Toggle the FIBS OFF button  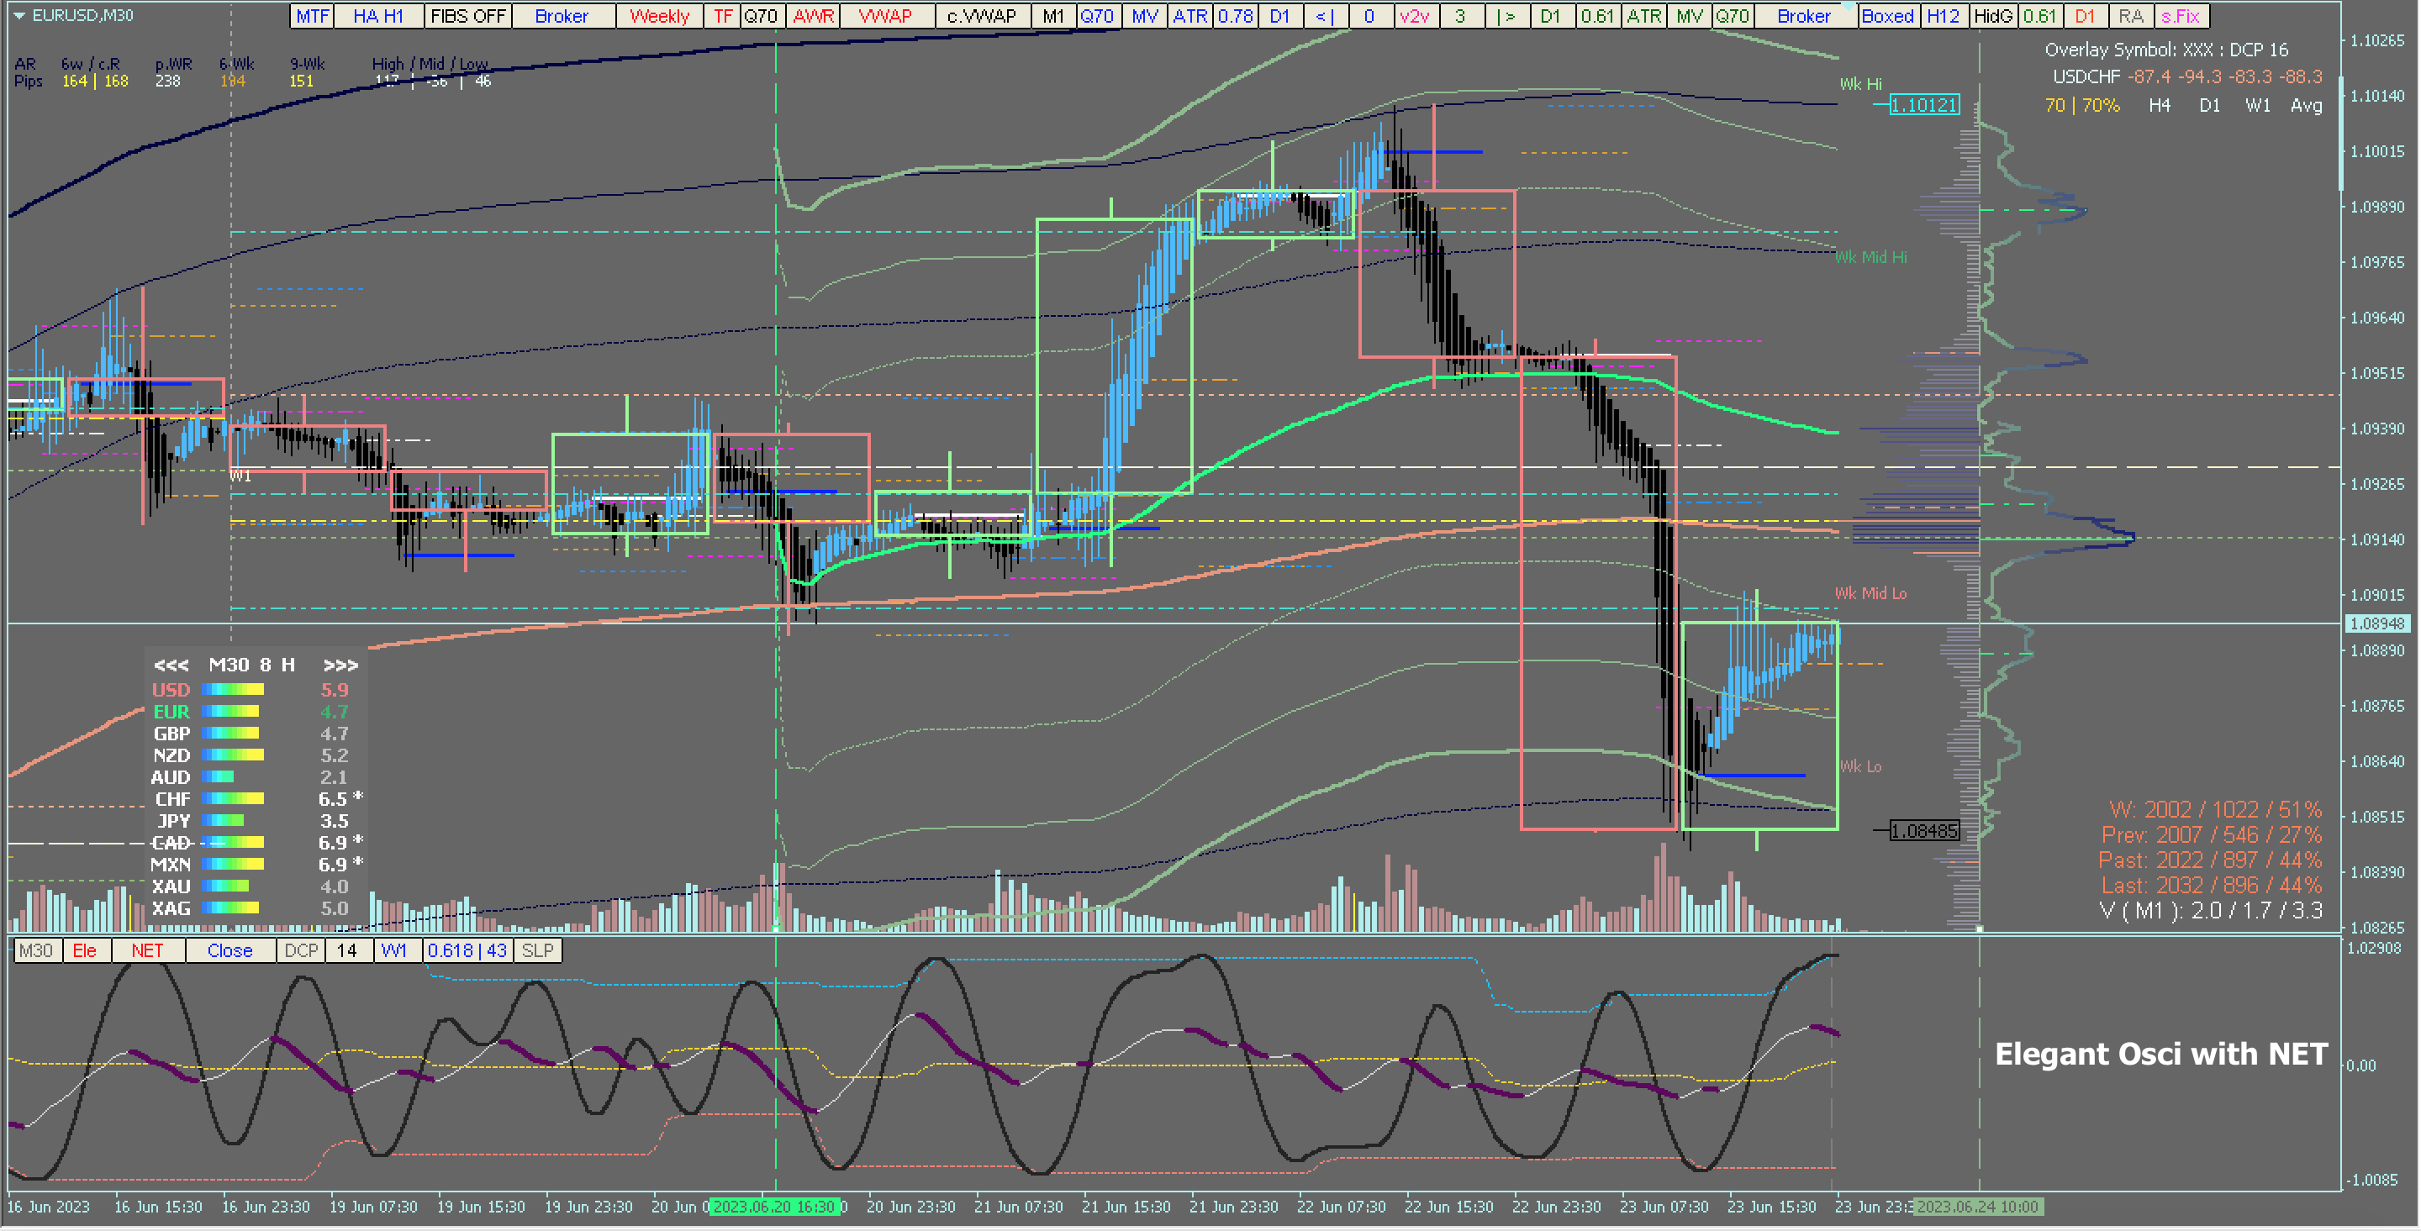(x=467, y=16)
